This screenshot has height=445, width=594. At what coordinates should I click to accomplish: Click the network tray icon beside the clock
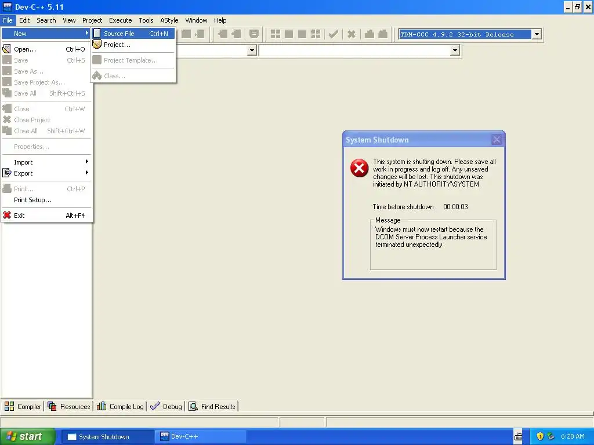(551, 436)
